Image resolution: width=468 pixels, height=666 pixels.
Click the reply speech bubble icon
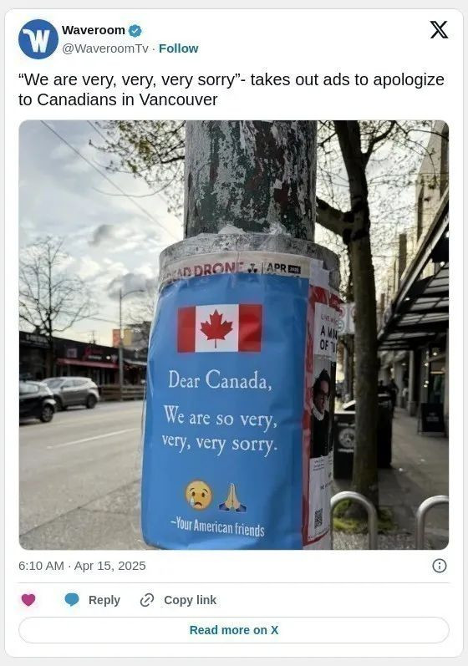(x=72, y=600)
